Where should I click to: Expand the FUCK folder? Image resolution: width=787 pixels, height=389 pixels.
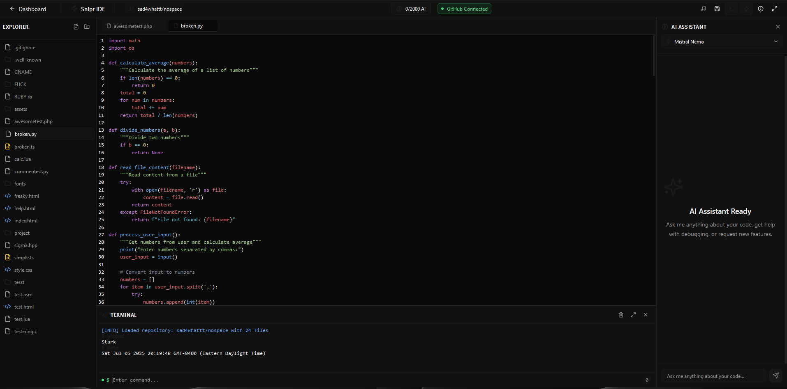pyautogui.click(x=48, y=85)
